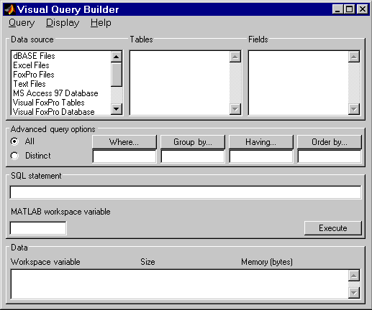Open the Display menu
Viewport: 372px width, 310px height.
point(63,23)
